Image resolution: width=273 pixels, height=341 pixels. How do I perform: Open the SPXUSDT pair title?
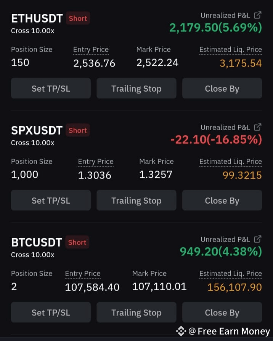pyautogui.click(x=37, y=130)
